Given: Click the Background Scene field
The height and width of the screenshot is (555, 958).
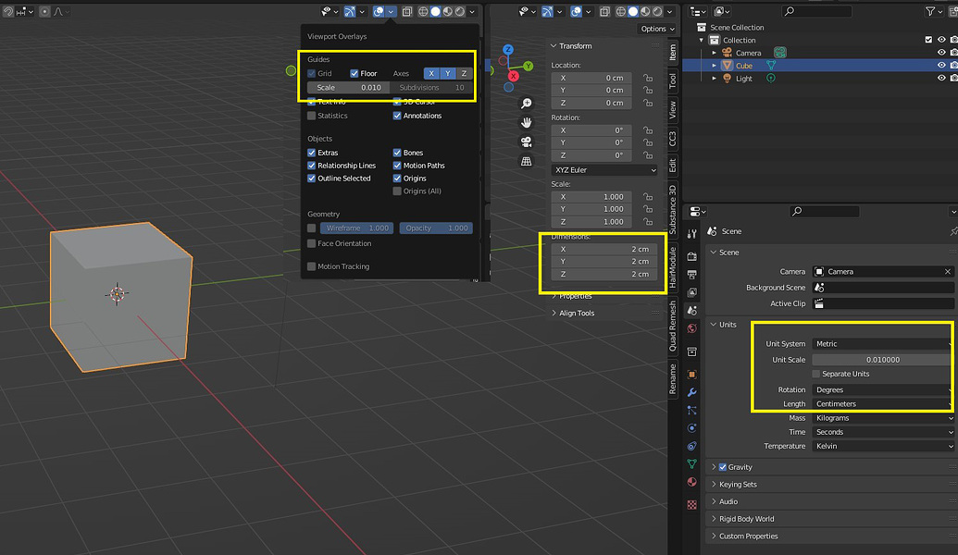Looking at the screenshot, I should 882,288.
